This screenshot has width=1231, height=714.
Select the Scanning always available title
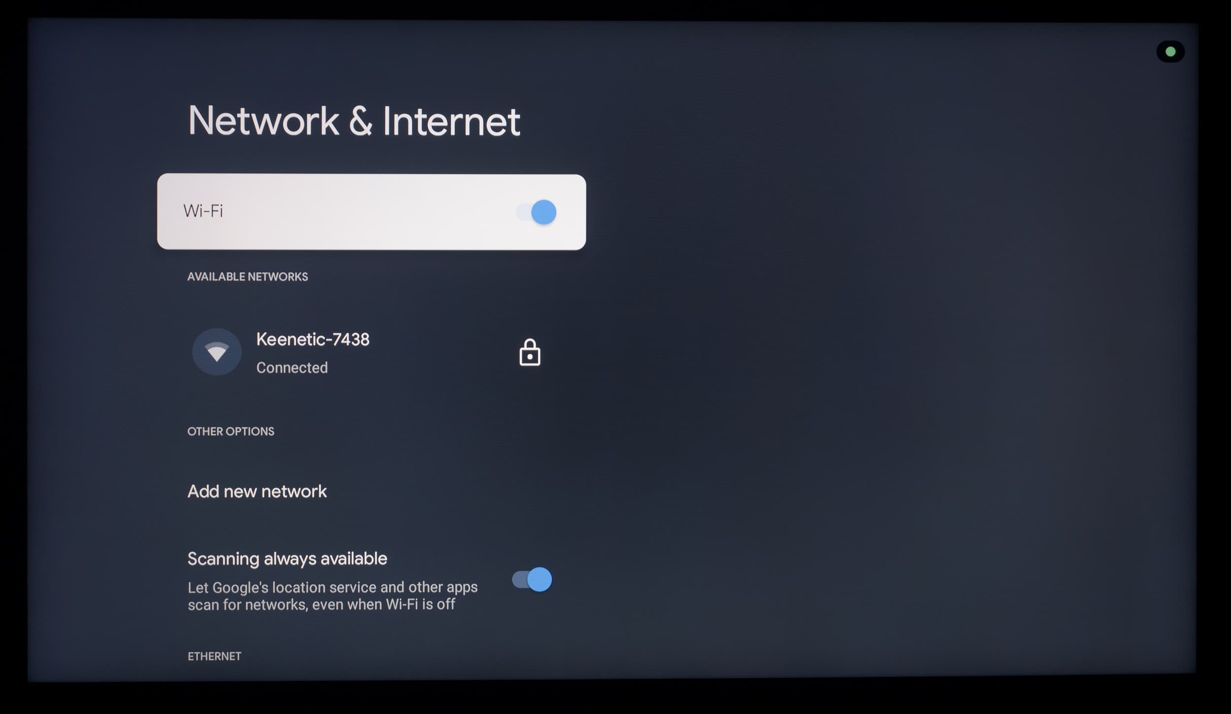288,559
